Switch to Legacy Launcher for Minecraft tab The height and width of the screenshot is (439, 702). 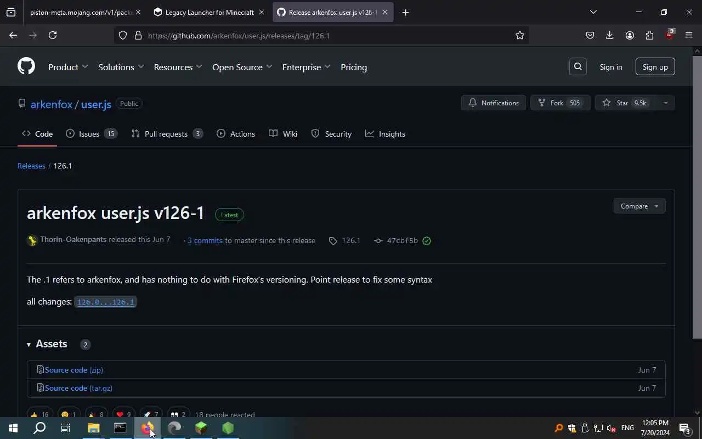click(x=208, y=12)
